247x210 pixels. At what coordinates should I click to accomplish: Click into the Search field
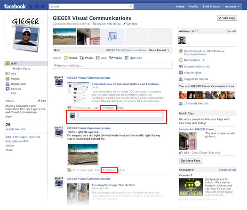89,7
